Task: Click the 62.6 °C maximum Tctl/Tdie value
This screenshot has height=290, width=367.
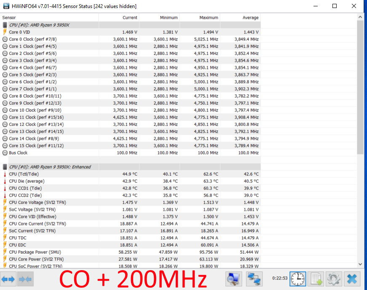Action: (211, 174)
